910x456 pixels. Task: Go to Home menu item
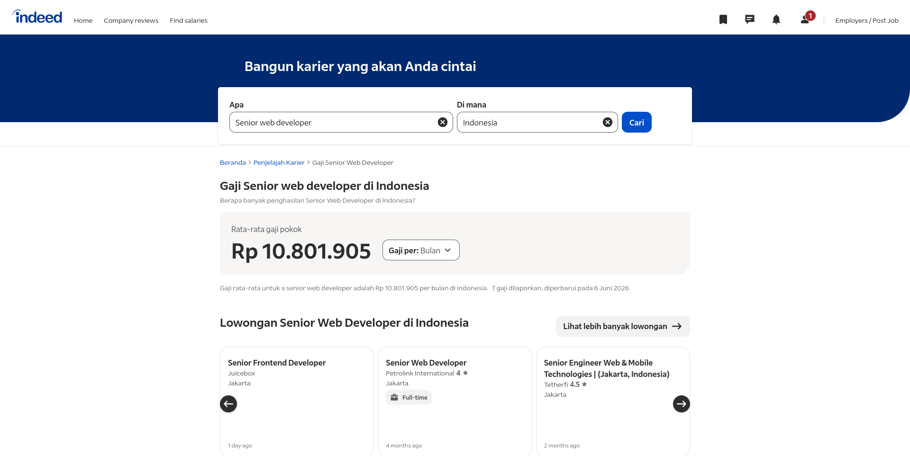[x=83, y=20]
